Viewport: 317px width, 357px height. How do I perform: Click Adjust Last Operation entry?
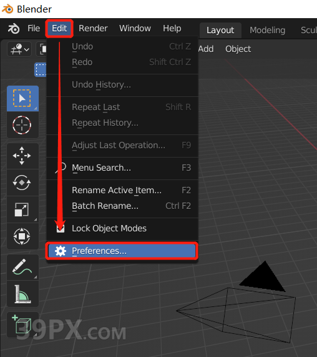tap(122, 145)
